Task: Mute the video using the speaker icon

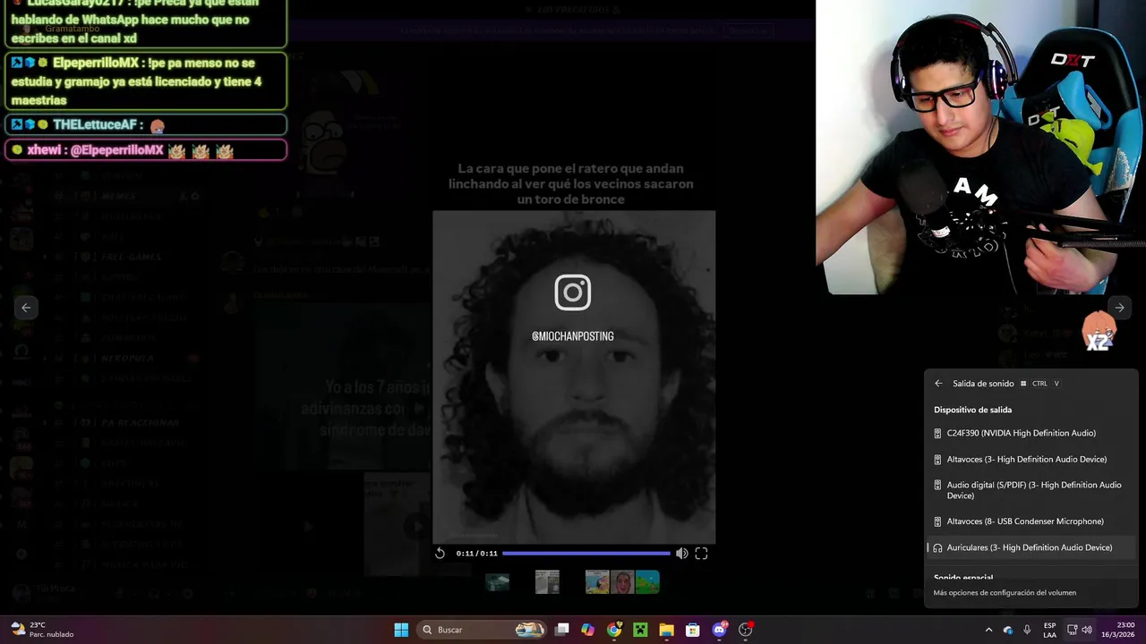Action: [682, 553]
